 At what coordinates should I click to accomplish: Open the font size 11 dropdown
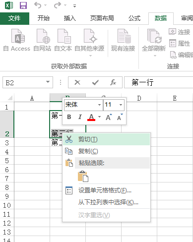pyautogui.click(x=121, y=105)
